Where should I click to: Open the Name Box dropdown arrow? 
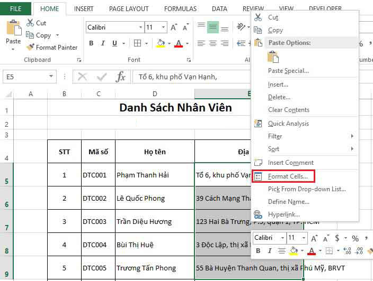(x=51, y=77)
